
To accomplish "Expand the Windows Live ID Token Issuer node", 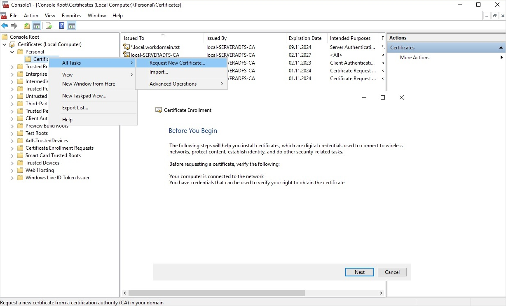I will [x=12, y=178].
